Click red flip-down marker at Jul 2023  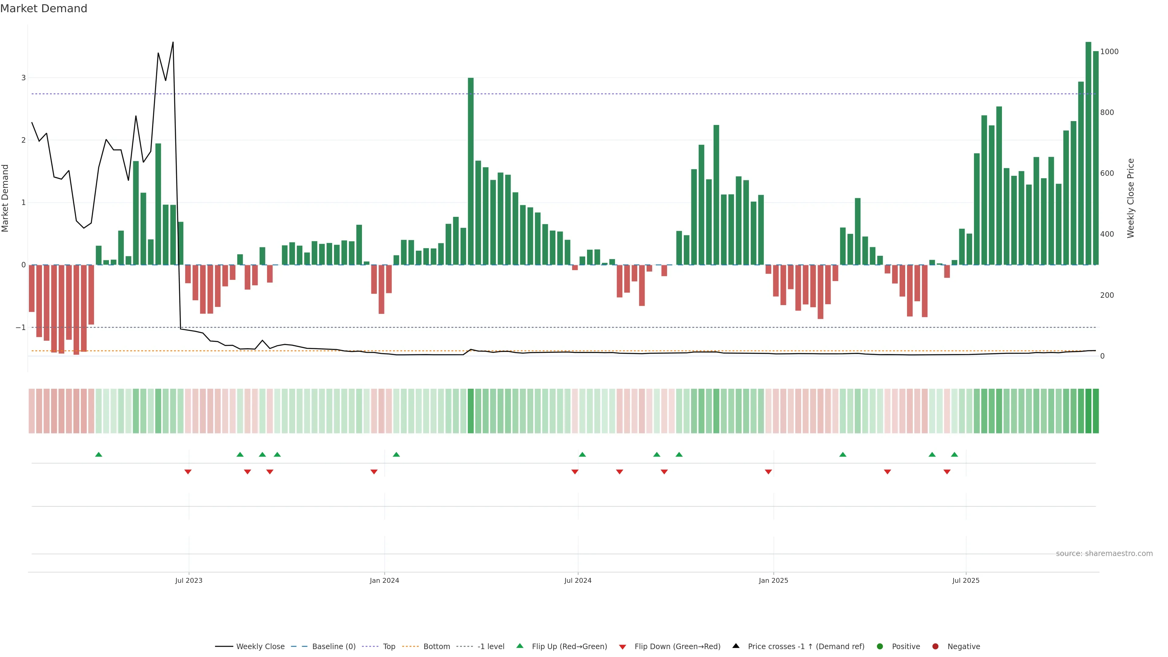point(188,472)
